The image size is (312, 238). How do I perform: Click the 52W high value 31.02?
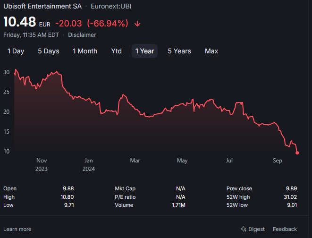[290, 197]
